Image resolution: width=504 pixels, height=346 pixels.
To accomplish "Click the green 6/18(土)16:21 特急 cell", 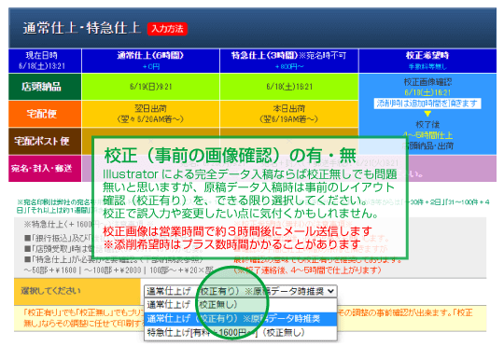I will (289, 87).
